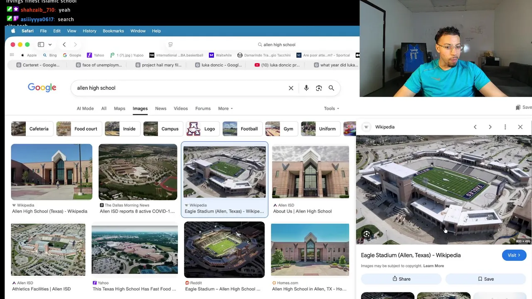Expand the Tools dropdown
This screenshot has width=532, height=299.
pos(332,108)
